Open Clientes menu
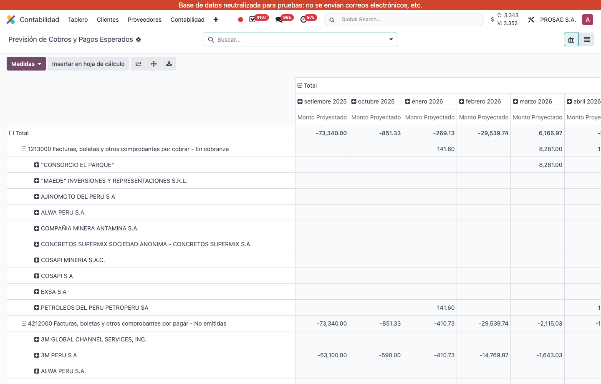The image size is (601, 384). [108, 20]
